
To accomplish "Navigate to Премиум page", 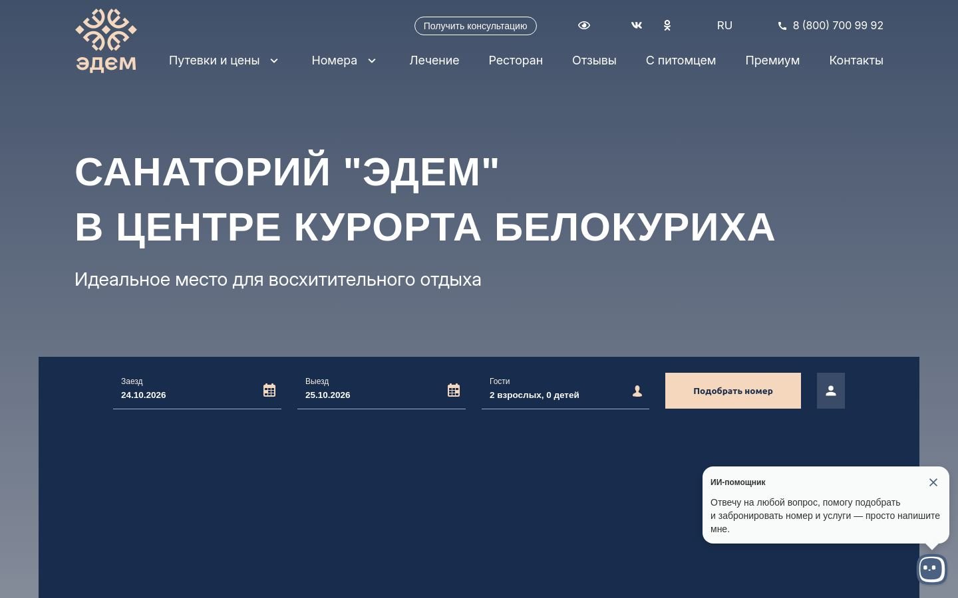I will click(x=772, y=60).
